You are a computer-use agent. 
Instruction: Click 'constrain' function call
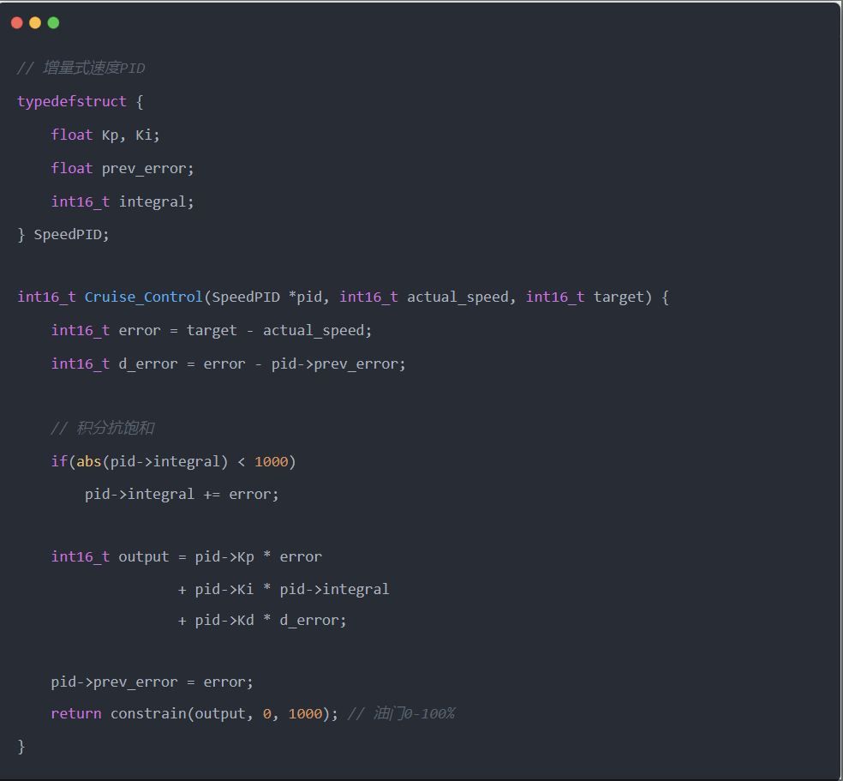148,714
